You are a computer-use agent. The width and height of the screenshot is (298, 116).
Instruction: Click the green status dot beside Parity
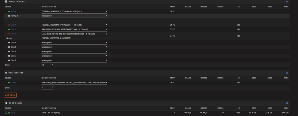click(x=9, y=11)
